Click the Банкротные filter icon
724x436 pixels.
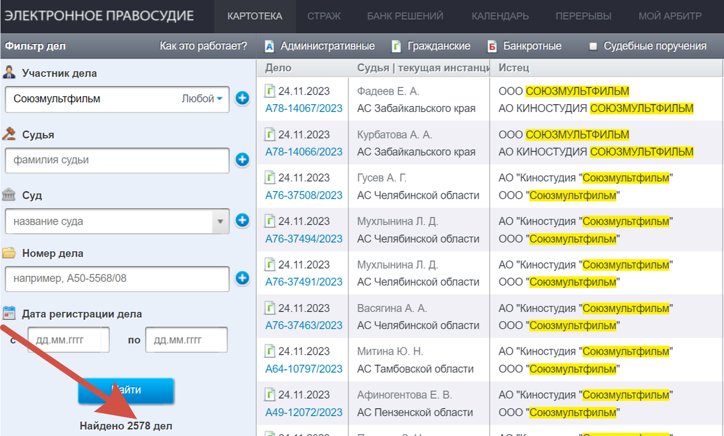click(492, 46)
